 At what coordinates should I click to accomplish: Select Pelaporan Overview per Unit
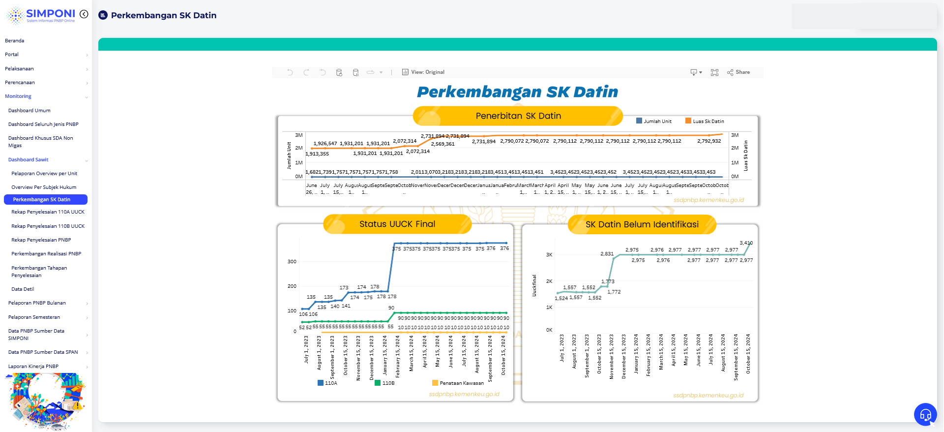coord(44,174)
